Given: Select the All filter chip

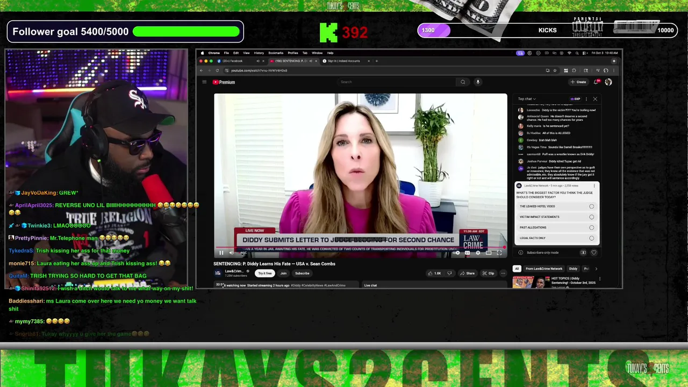Looking at the screenshot, I should [x=517, y=269].
